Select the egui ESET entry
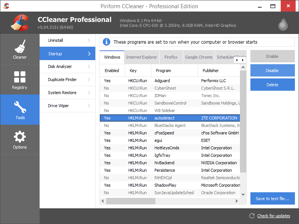299x224 pixels. coord(170,140)
